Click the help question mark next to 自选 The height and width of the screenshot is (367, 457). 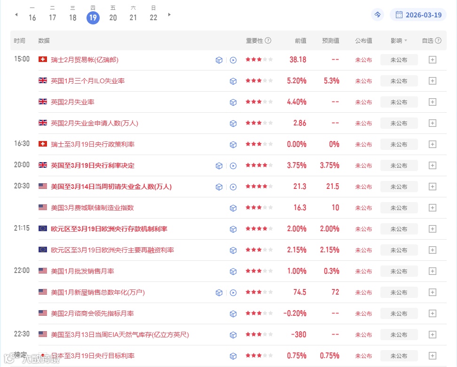coord(439,40)
